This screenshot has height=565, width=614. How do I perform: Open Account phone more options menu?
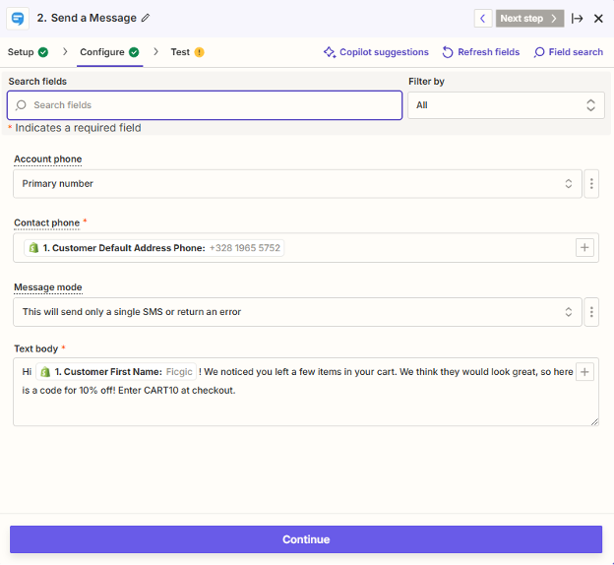point(591,184)
